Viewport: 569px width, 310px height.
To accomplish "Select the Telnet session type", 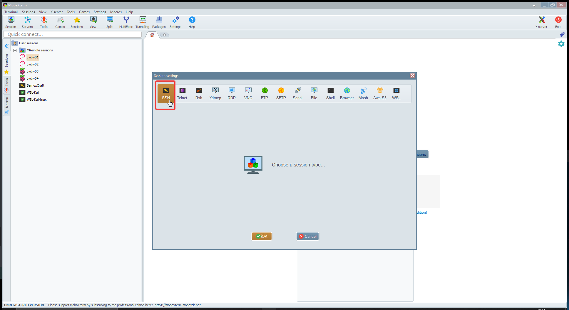I will click(x=182, y=93).
